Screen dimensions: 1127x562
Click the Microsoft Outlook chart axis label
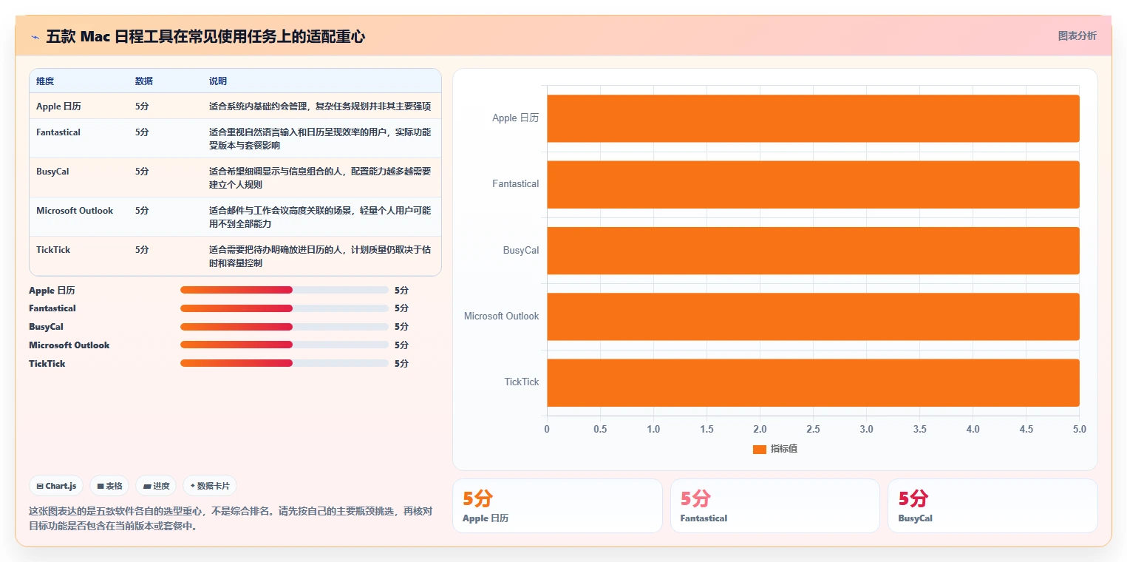coord(502,316)
